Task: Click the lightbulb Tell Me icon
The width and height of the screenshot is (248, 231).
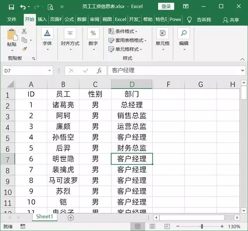Action: tap(189, 20)
